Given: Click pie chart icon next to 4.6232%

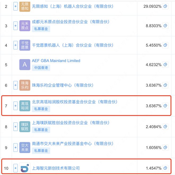Looking at the screenshot, I should [165, 65].
